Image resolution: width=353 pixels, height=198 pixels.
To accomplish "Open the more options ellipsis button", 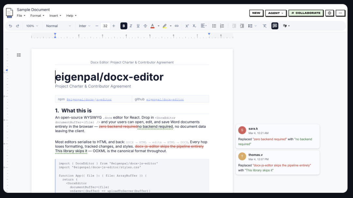I will click(x=340, y=13).
